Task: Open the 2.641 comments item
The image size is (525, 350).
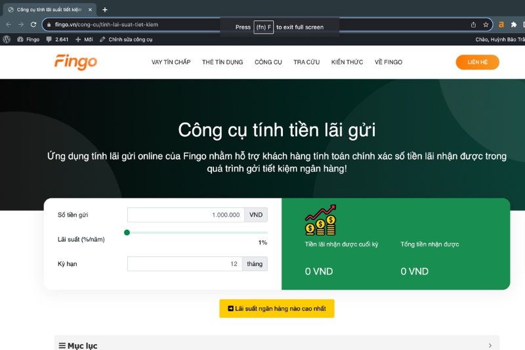Action: pos(57,39)
